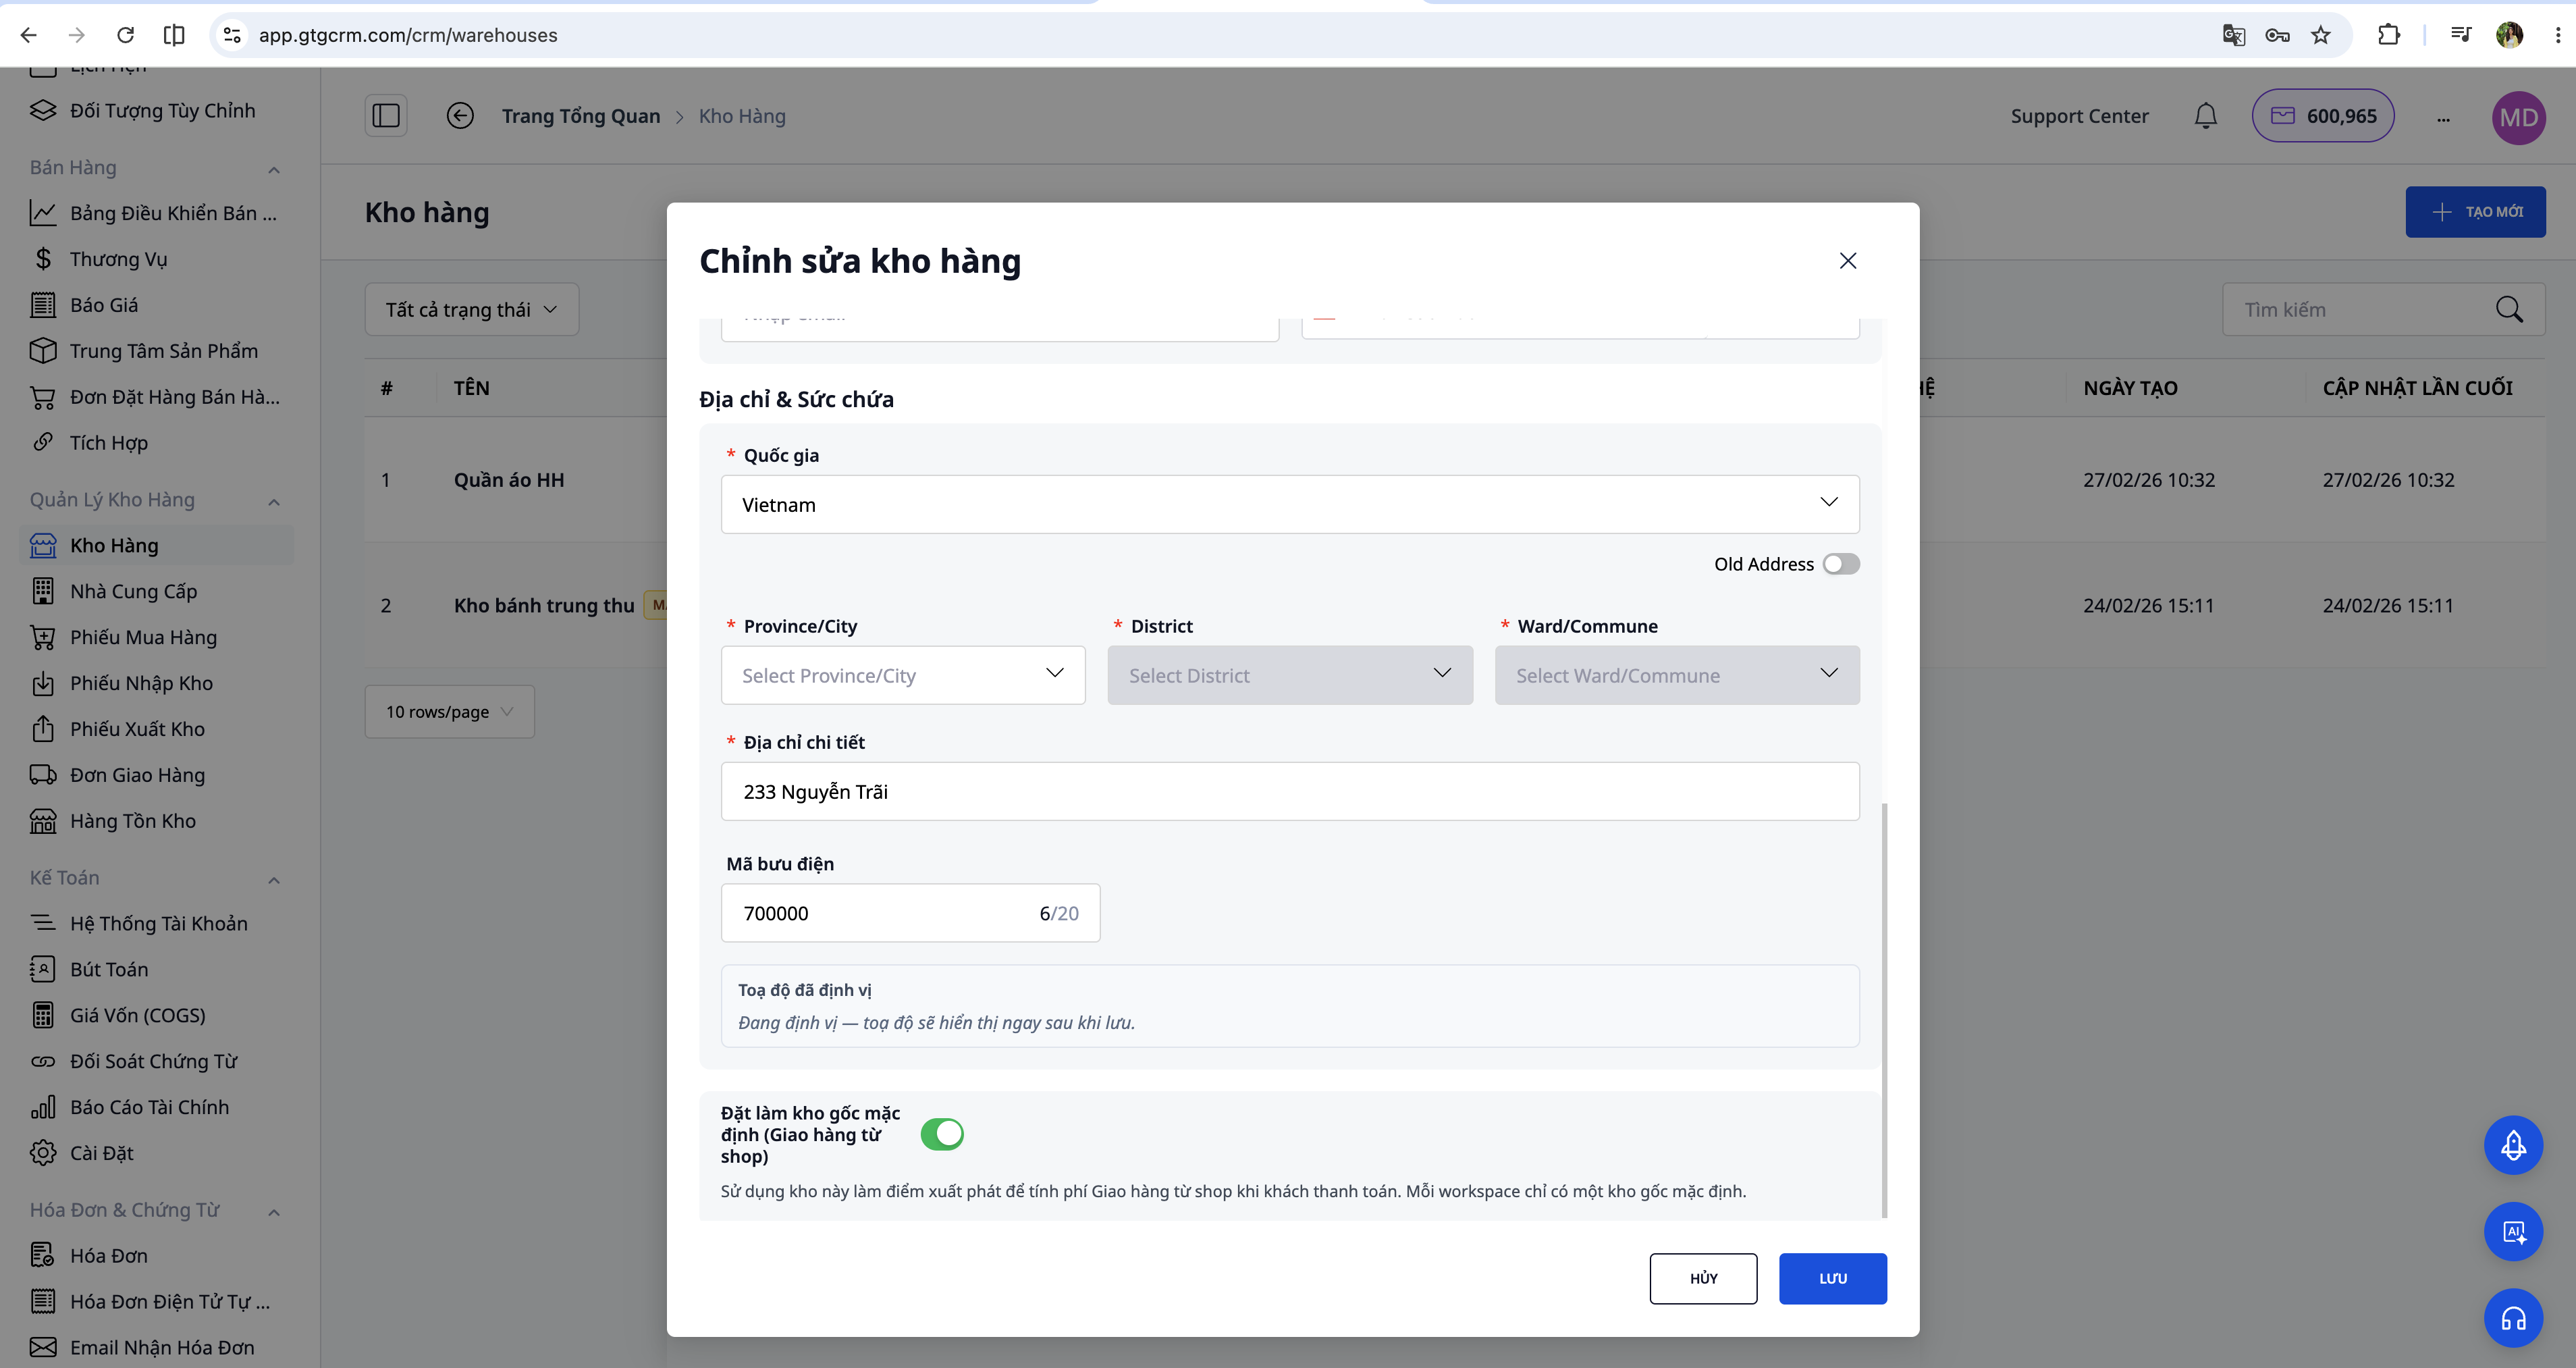Open Support Center link

pos(2079,116)
